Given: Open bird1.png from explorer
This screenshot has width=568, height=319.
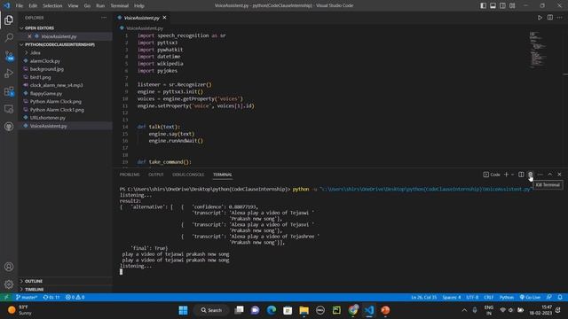Looking at the screenshot, I should [x=40, y=77].
